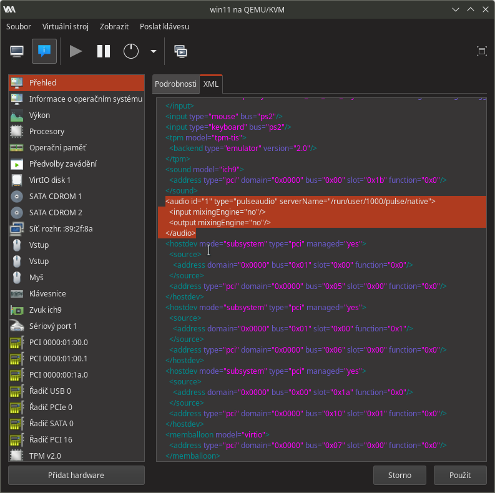495x493 pixels.
Task: Open the Zobrazit menu
Action: click(114, 26)
